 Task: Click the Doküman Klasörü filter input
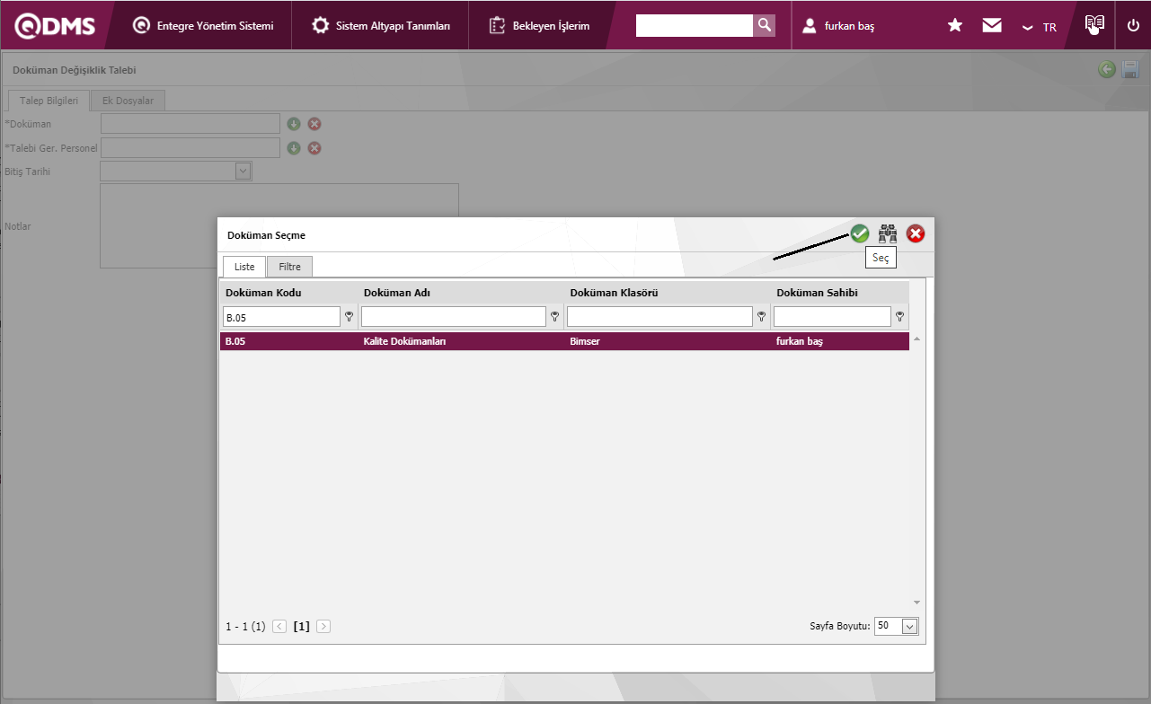point(660,316)
